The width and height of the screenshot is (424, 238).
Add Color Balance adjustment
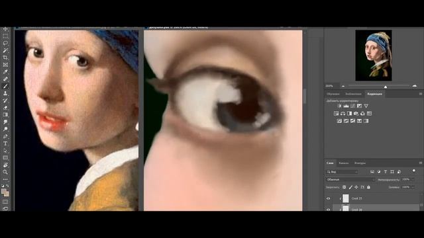(x=343, y=114)
